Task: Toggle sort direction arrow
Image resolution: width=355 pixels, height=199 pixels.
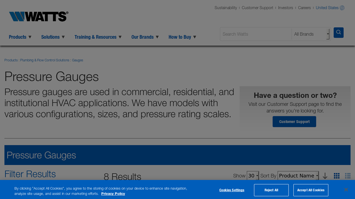Action: (x=325, y=176)
